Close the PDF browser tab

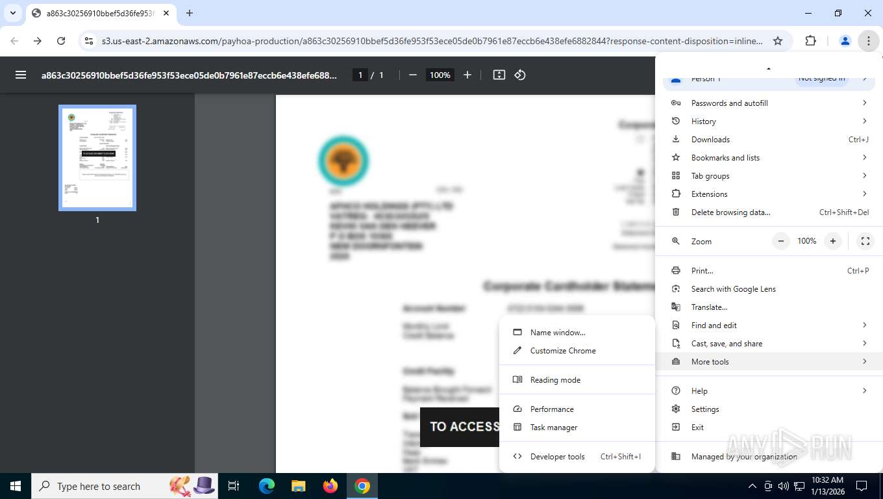(x=166, y=13)
